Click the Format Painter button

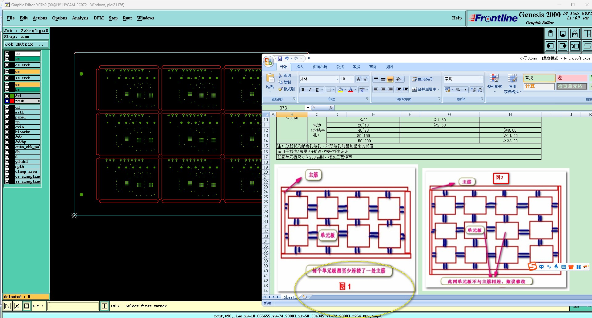[286, 89]
